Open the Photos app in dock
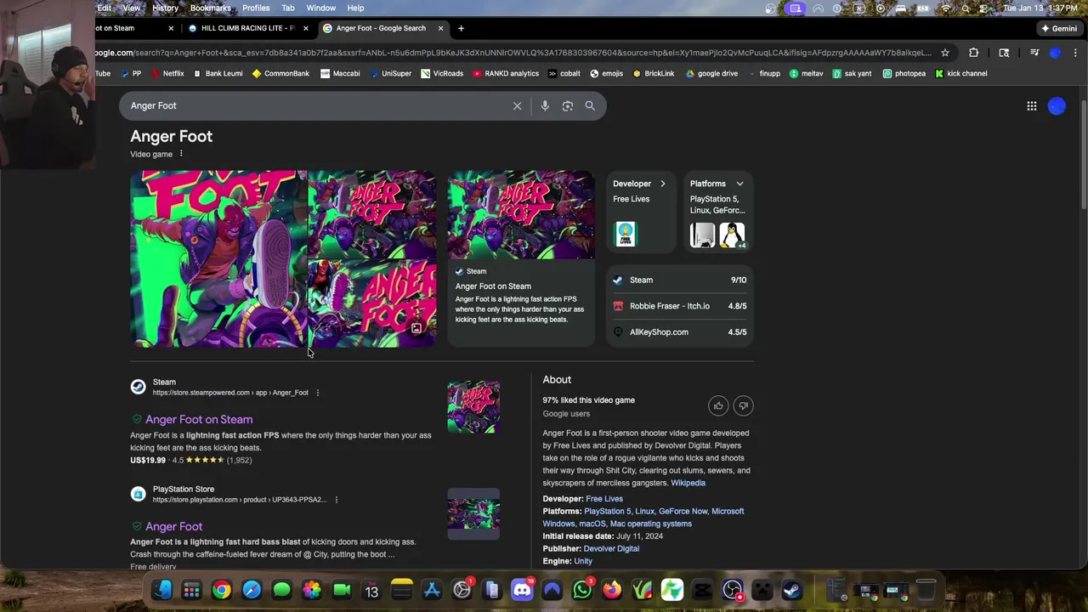 tap(312, 589)
